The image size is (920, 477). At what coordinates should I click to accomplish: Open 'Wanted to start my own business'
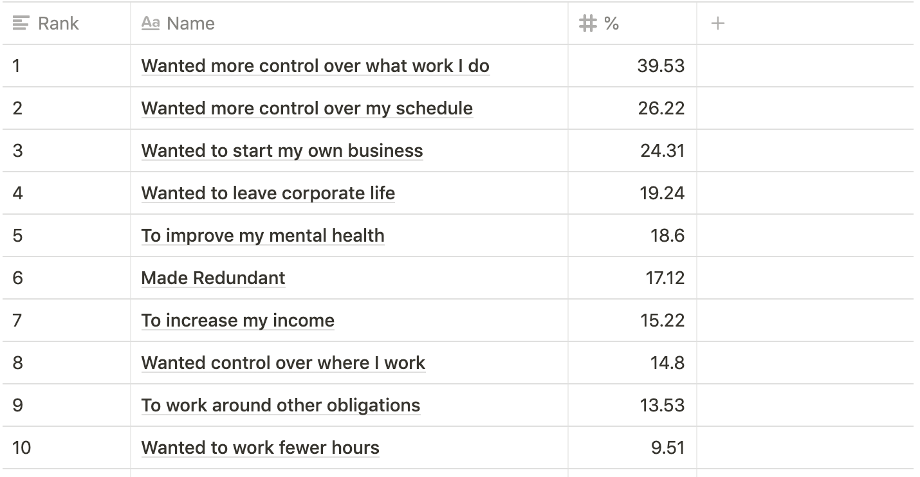click(x=282, y=150)
